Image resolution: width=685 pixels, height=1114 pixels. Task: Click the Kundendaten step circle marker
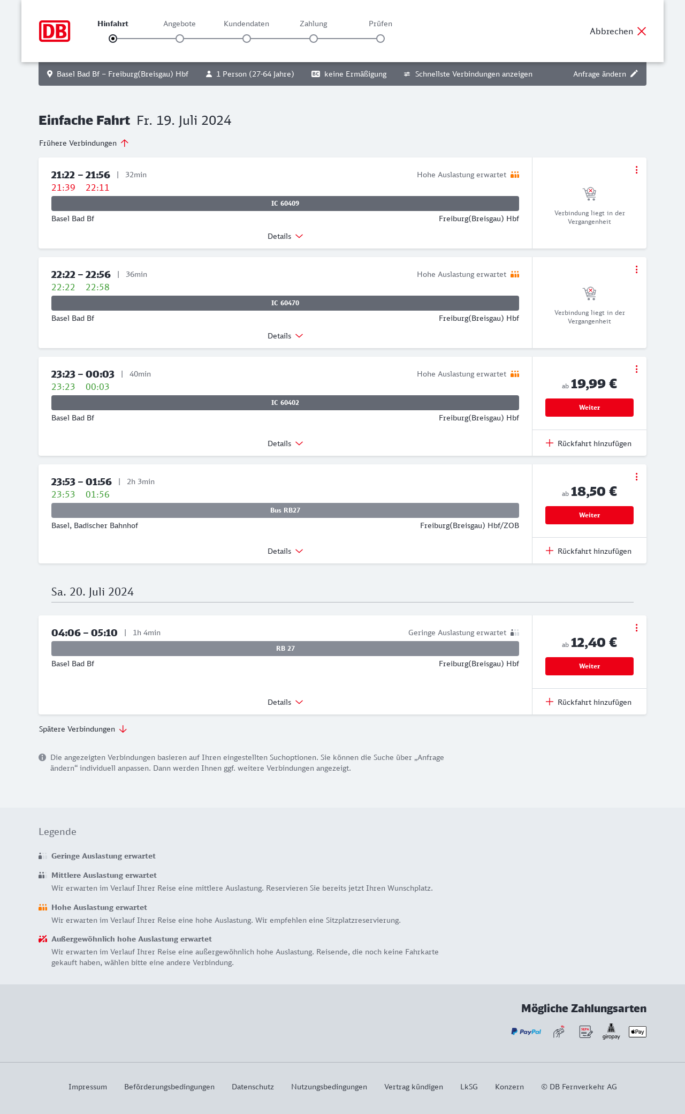(247, 39)
